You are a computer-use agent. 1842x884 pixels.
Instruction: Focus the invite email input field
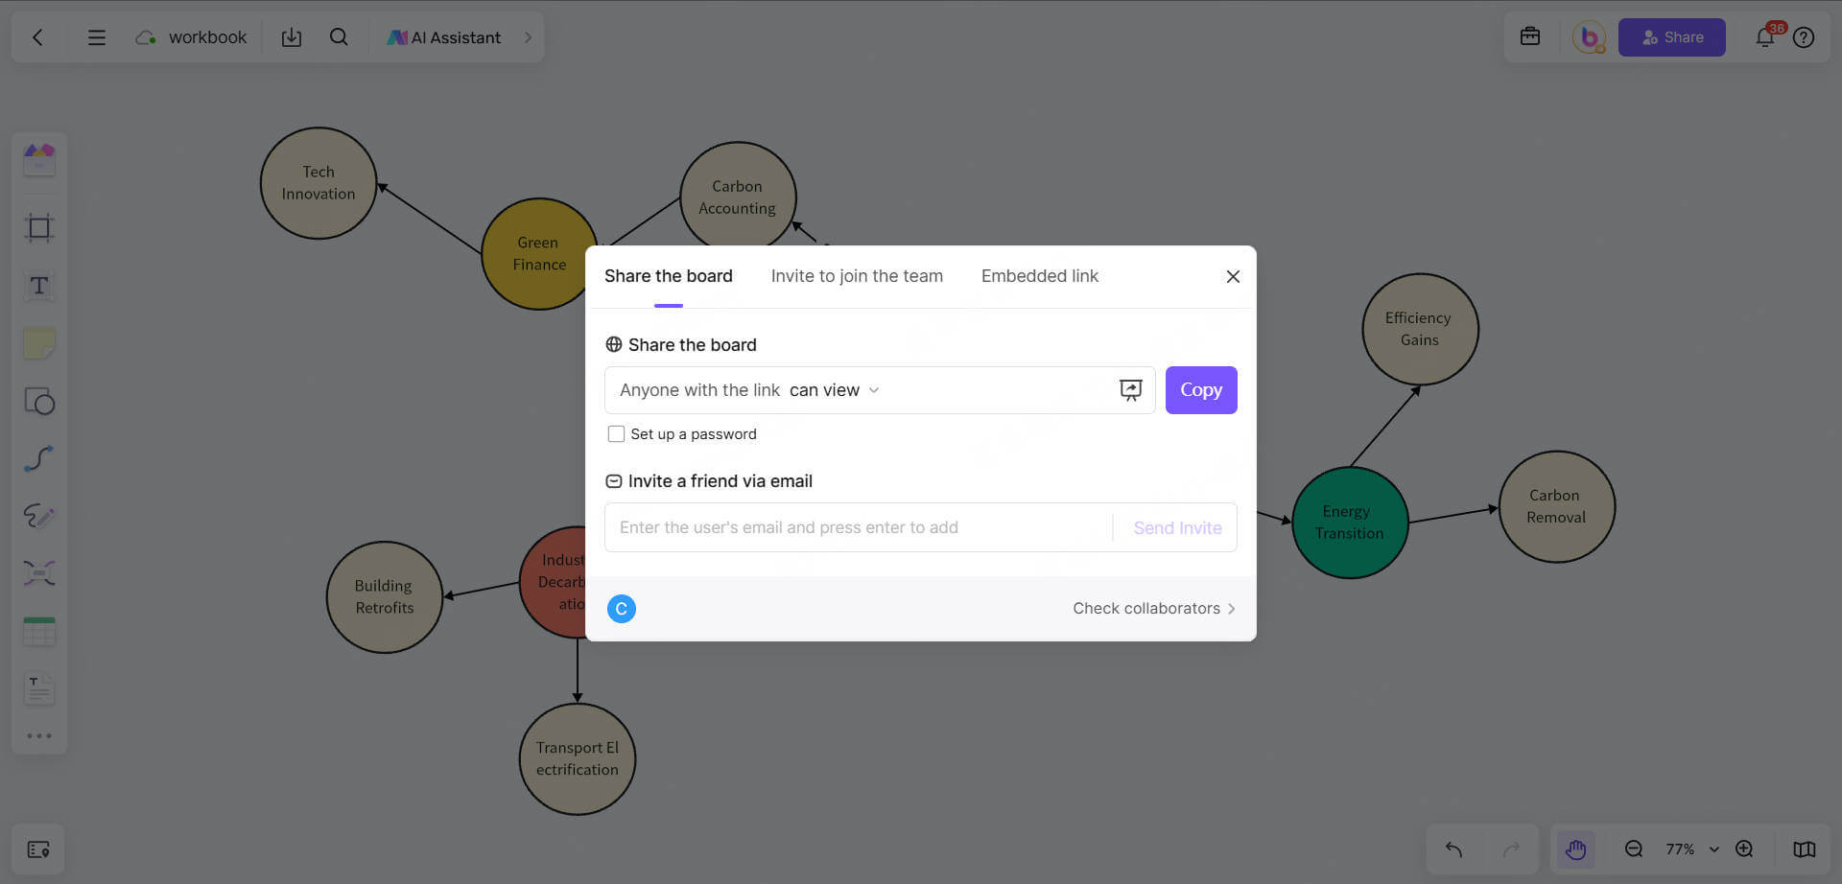point(859,527)
